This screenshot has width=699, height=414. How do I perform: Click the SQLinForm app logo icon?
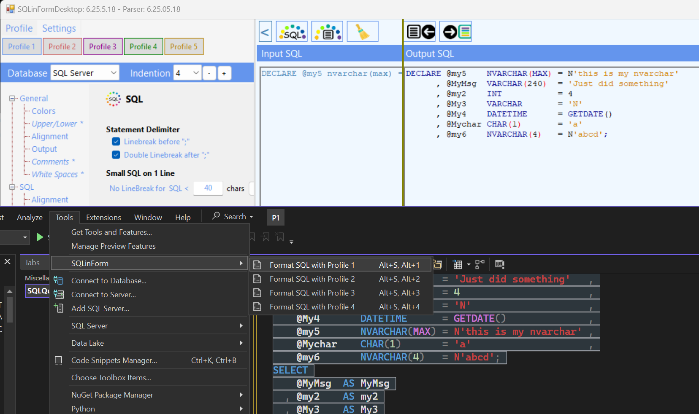[x=10, y=9]
